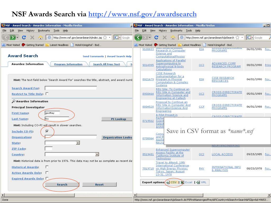The height and width of the screenshot is (203, 271).
Task: Open Latest Headlines feed in right window
Action: (189, 45)
